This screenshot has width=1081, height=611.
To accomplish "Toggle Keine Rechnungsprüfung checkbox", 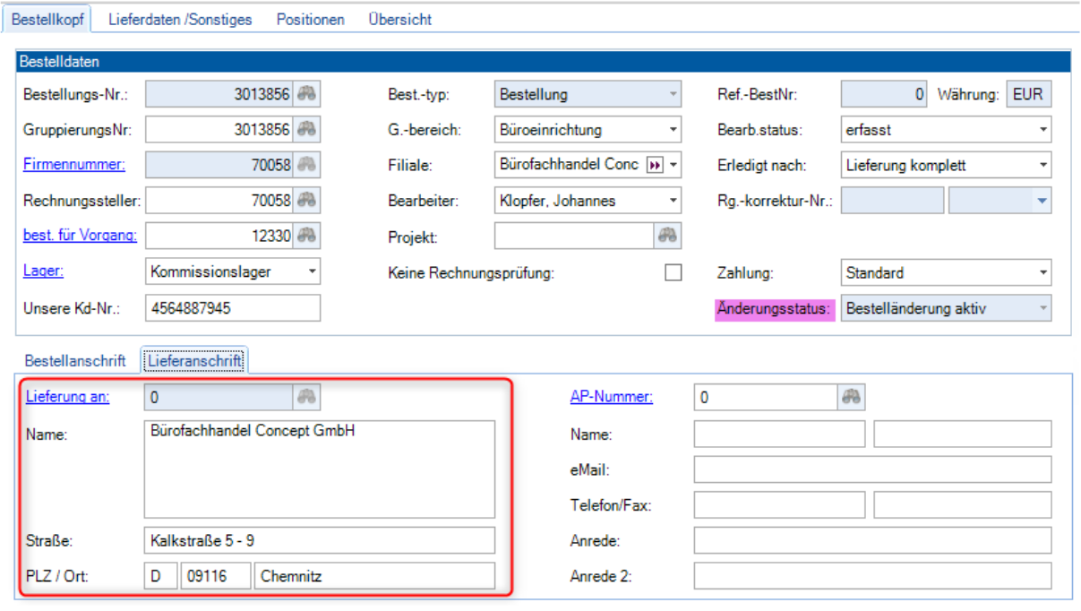I will click(x=673, y=272).
